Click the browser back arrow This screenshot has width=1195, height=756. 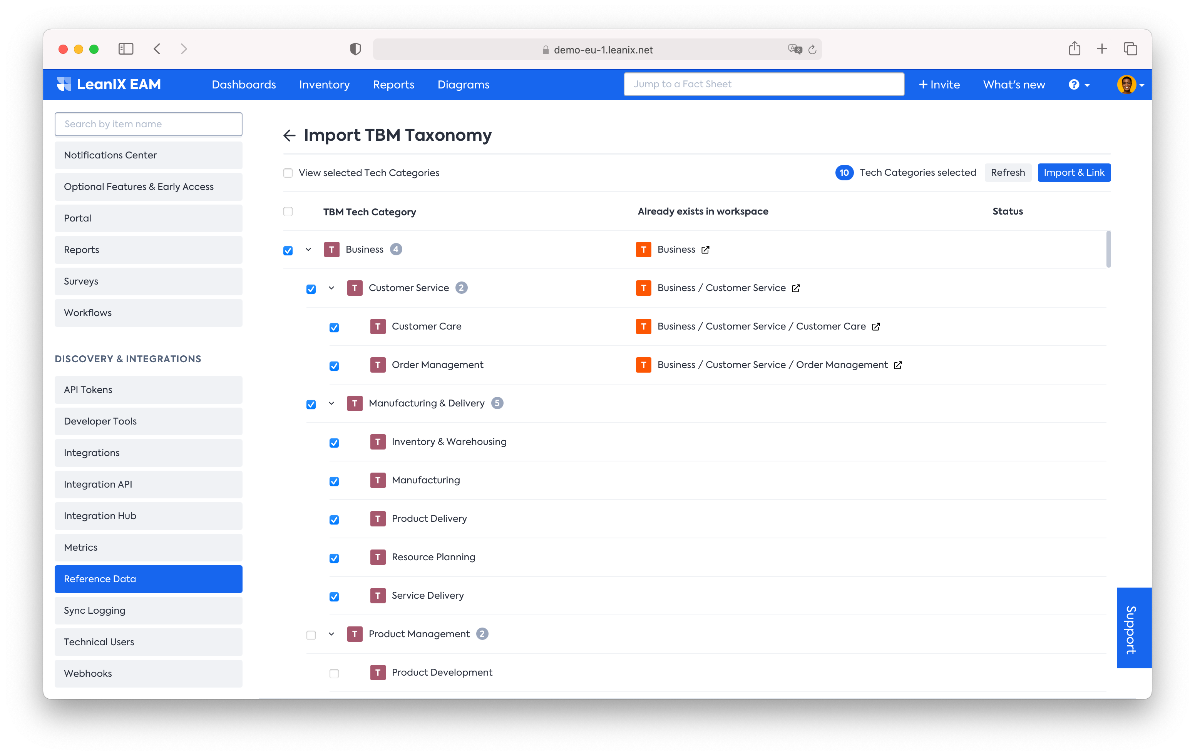point(157,49)
